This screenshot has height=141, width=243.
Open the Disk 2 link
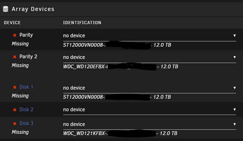tap(26, 109)
